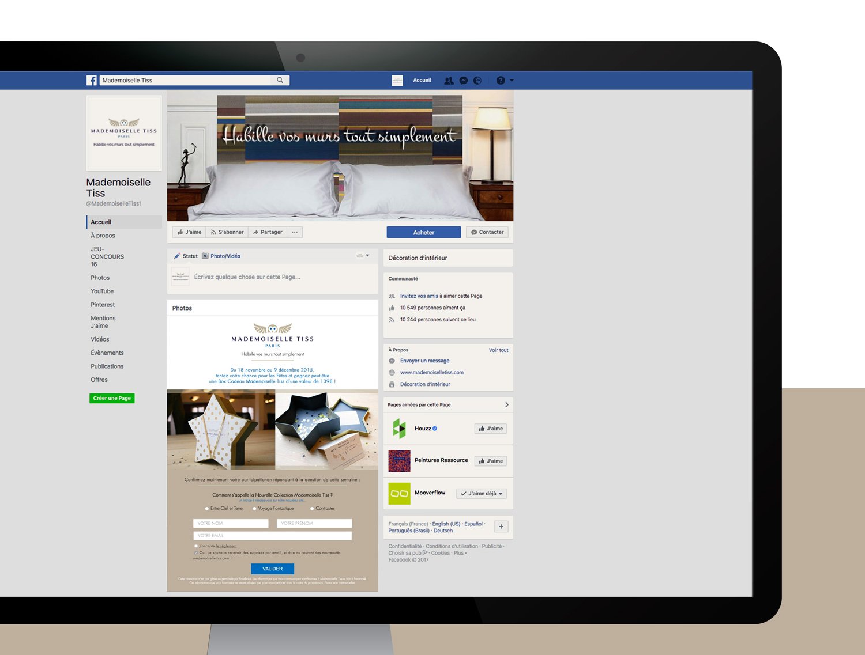Open the header account dropdown arrow
The image size is (865, 655).
click(x=512, y=81)
